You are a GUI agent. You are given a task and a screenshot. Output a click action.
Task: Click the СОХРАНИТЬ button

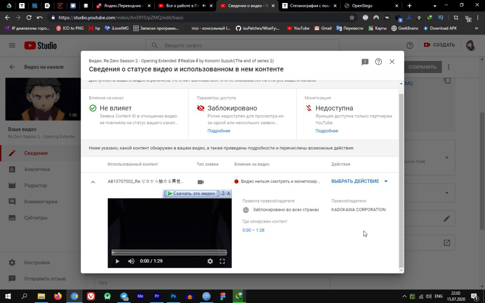point(422,67)
